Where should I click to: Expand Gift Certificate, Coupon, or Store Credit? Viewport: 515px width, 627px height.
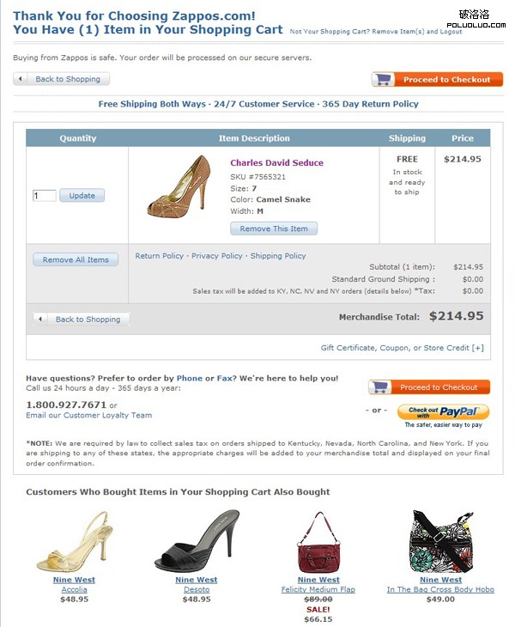pos(402,348)
